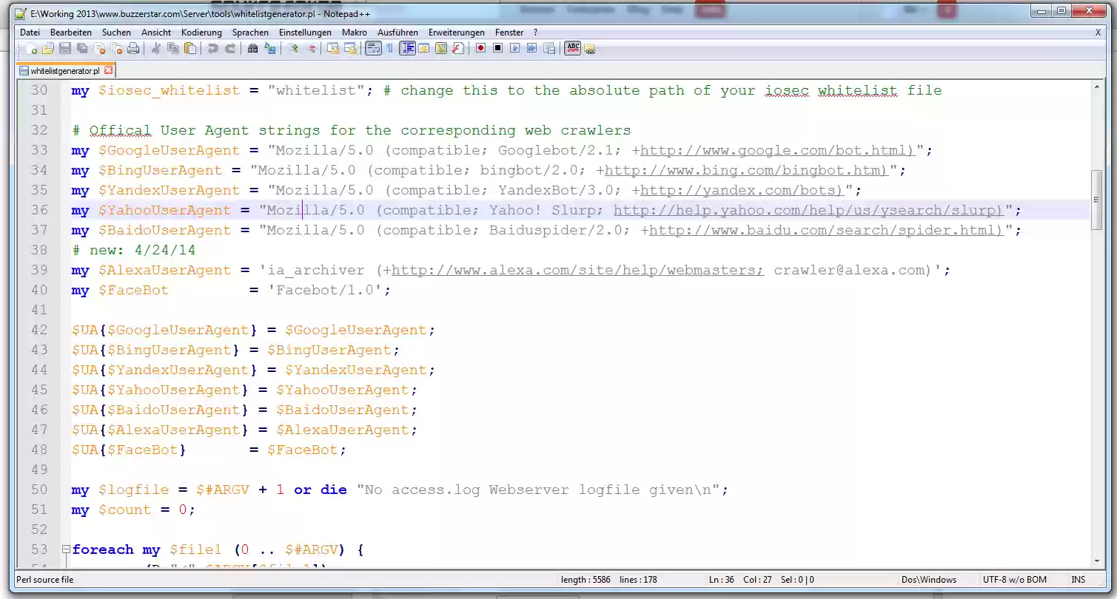Click 'Perl source file' in status bar
The width and height of the screenshot is (1117, 599).
coord(45,580)
